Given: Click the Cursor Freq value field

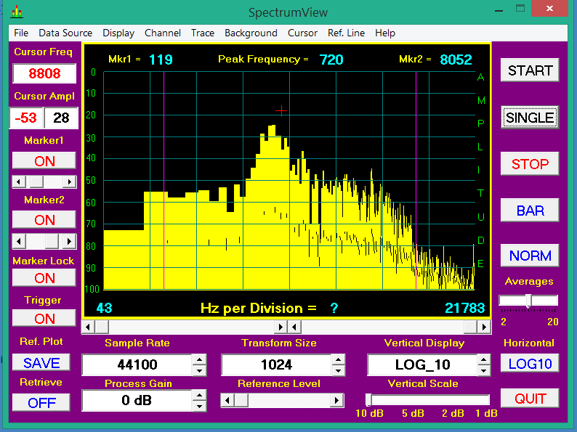Looking at the screenshot, I should 44,73.
